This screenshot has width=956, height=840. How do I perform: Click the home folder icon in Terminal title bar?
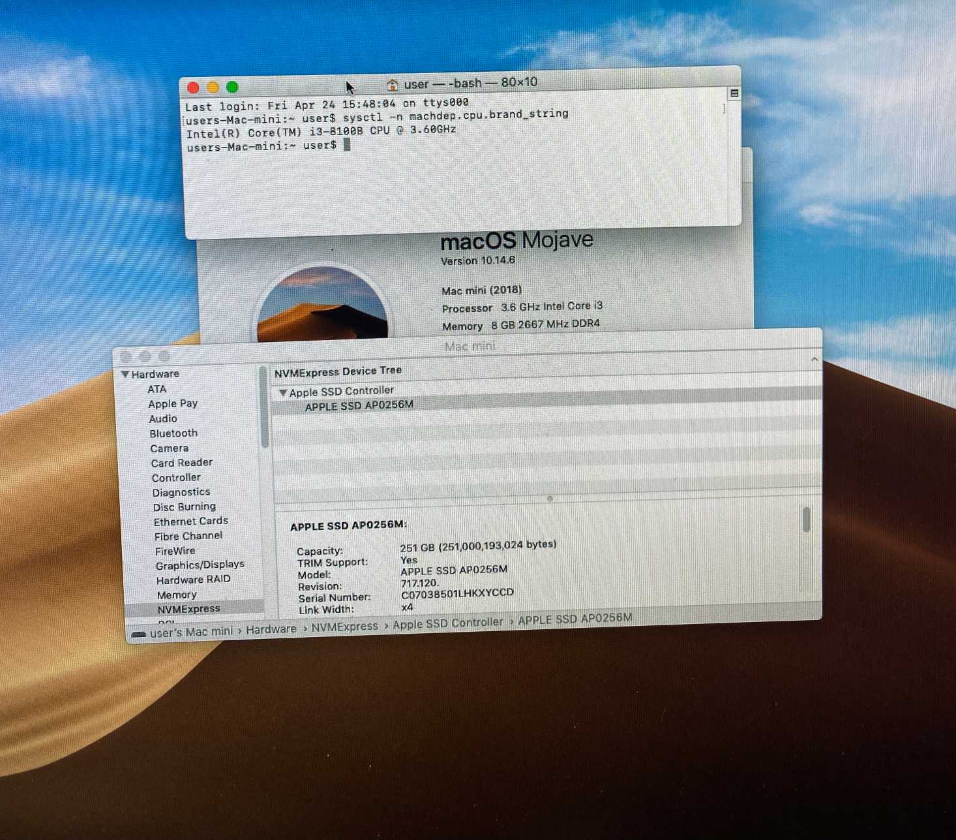(392, 85)
